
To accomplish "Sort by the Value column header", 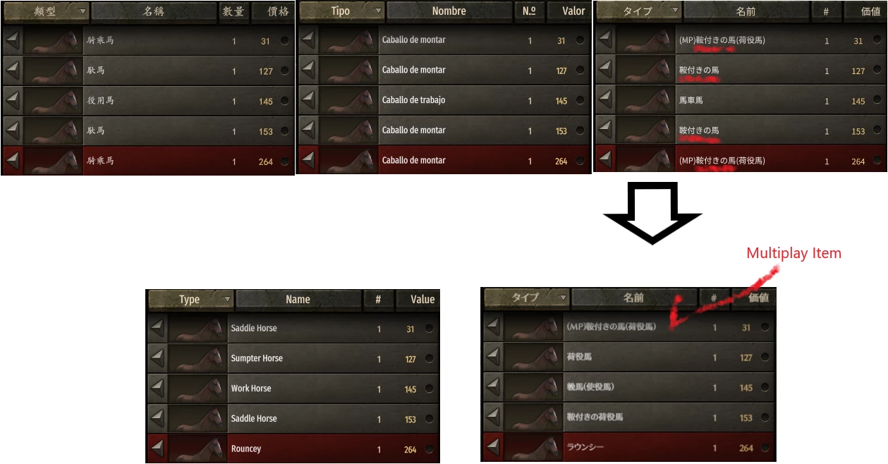I will [418, 299].
